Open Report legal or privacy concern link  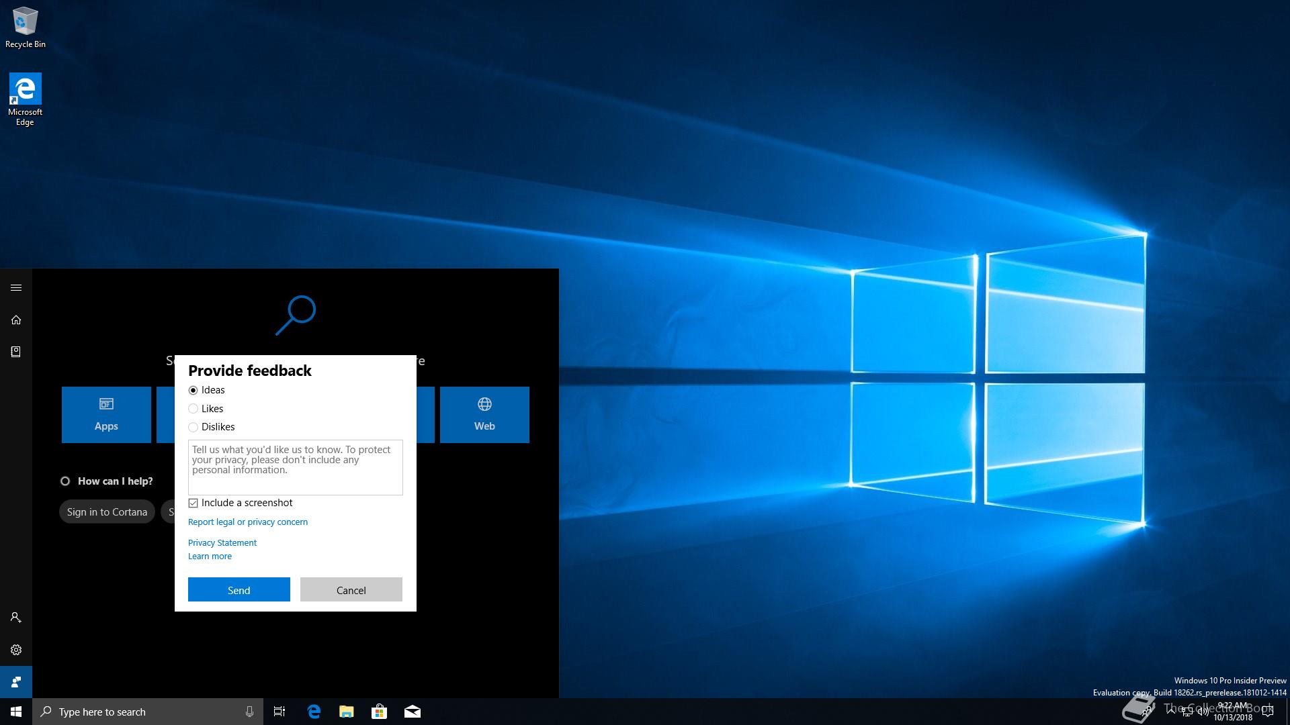coord(248,522)
